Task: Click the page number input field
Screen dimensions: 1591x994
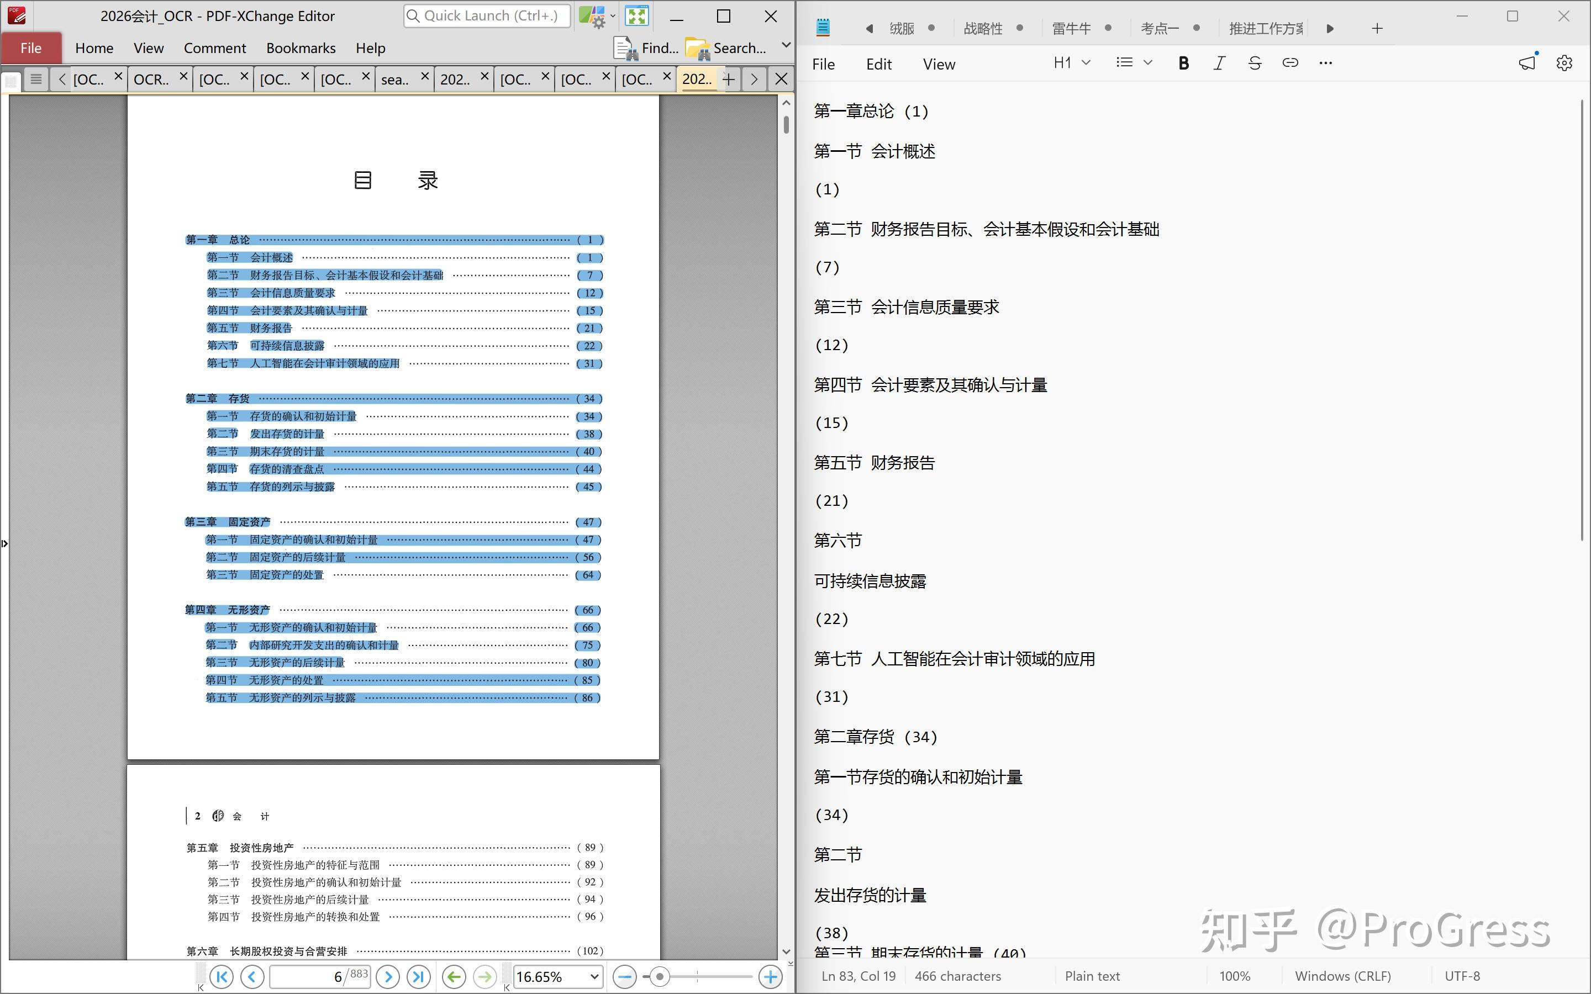Action: pyautogui.click(x=320, y=976)
